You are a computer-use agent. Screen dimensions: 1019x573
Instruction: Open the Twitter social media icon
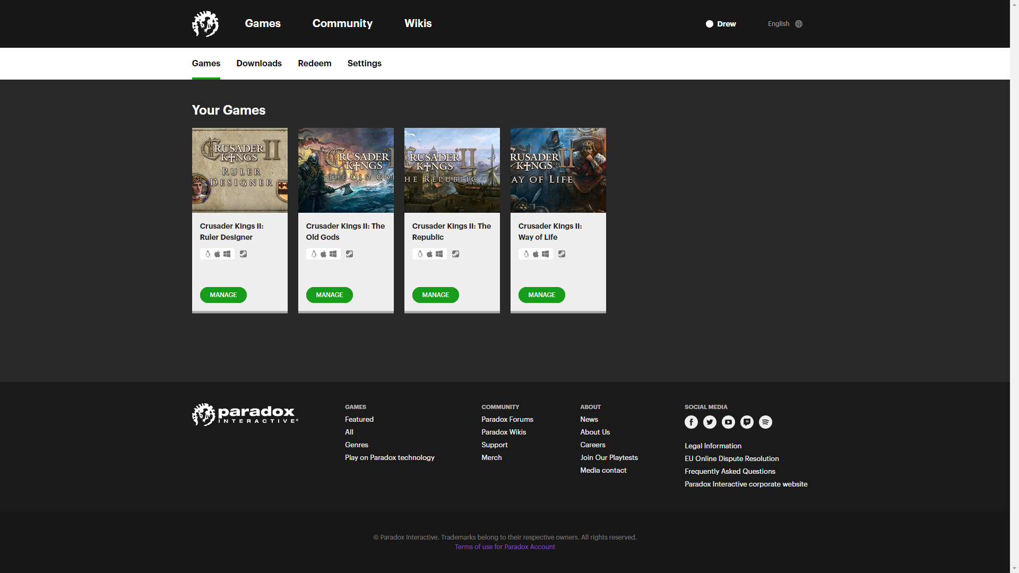click(710, 422)
